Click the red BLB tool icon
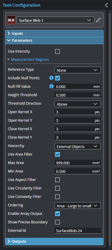 pyautogui.click(x=11, y=20)
